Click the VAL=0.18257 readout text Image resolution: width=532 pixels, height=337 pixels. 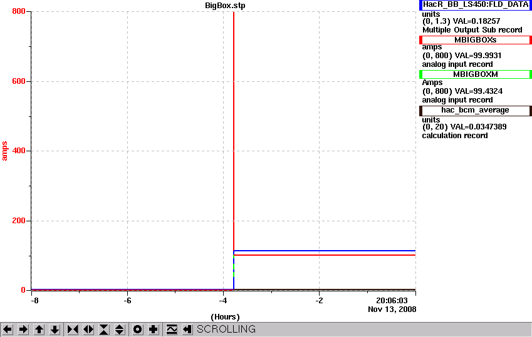(476, 21)
